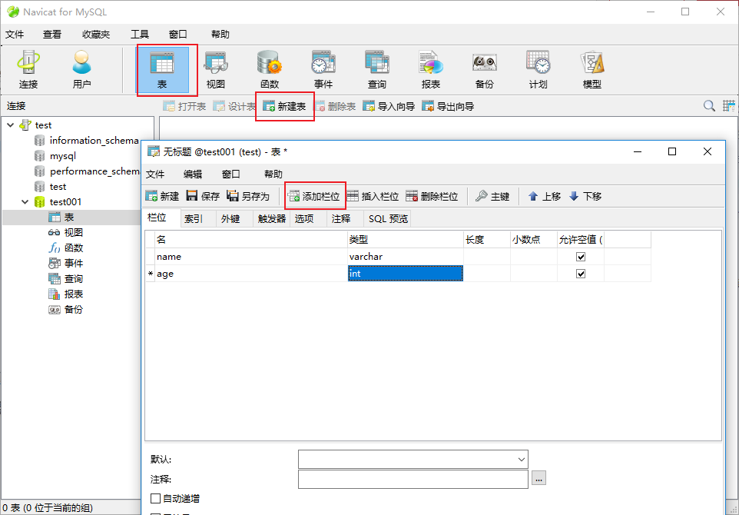Switch to 触发器 triggers tab
The image size is (739, 515).
click(x=272, y=219)
